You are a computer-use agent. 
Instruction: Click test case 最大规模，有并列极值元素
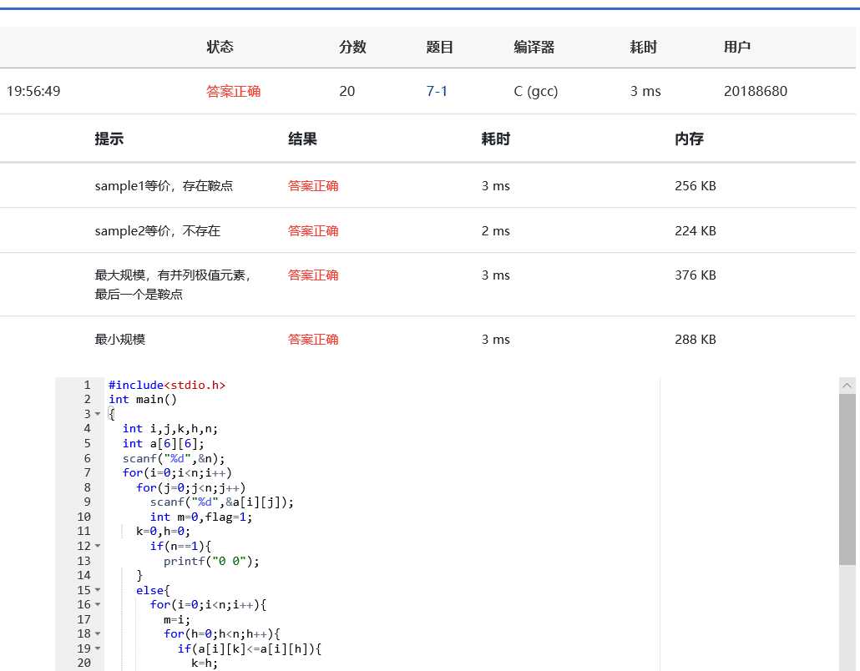172,275
